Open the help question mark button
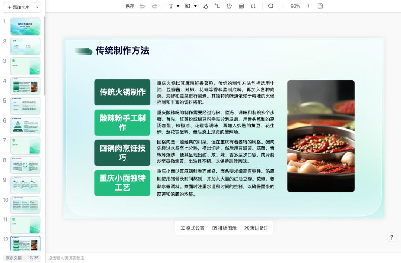The width and height of the screenshot is (401, 263). pos(392,237)
